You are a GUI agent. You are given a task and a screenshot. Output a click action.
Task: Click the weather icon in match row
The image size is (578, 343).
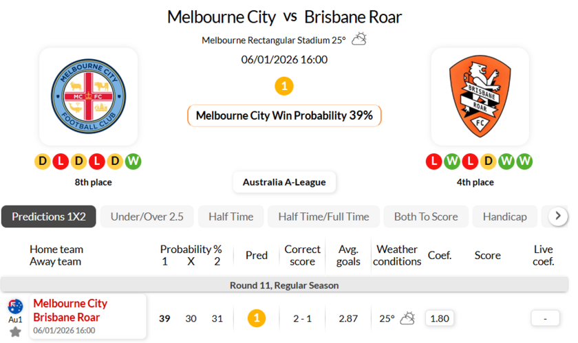pyautogui.click(x=407, y=318)
